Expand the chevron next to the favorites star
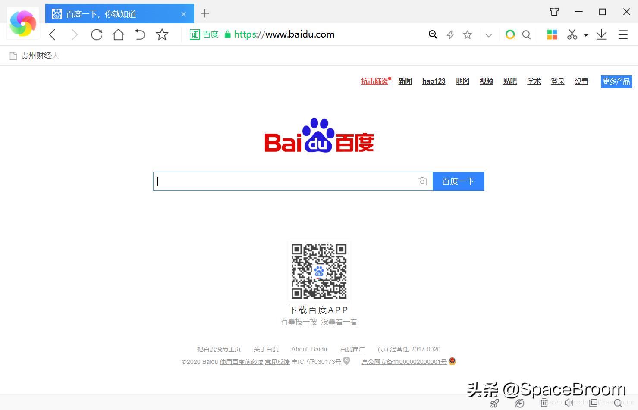Image resolution: width=638 pixels, height=410 pixels. click(x=488, y=34)
